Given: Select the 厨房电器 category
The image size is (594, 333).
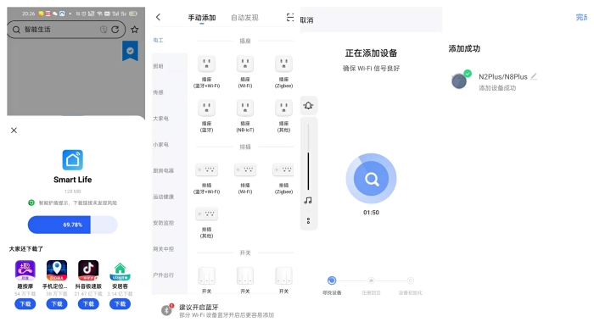Looking at the screenshot, I should (x=163, y=170).
